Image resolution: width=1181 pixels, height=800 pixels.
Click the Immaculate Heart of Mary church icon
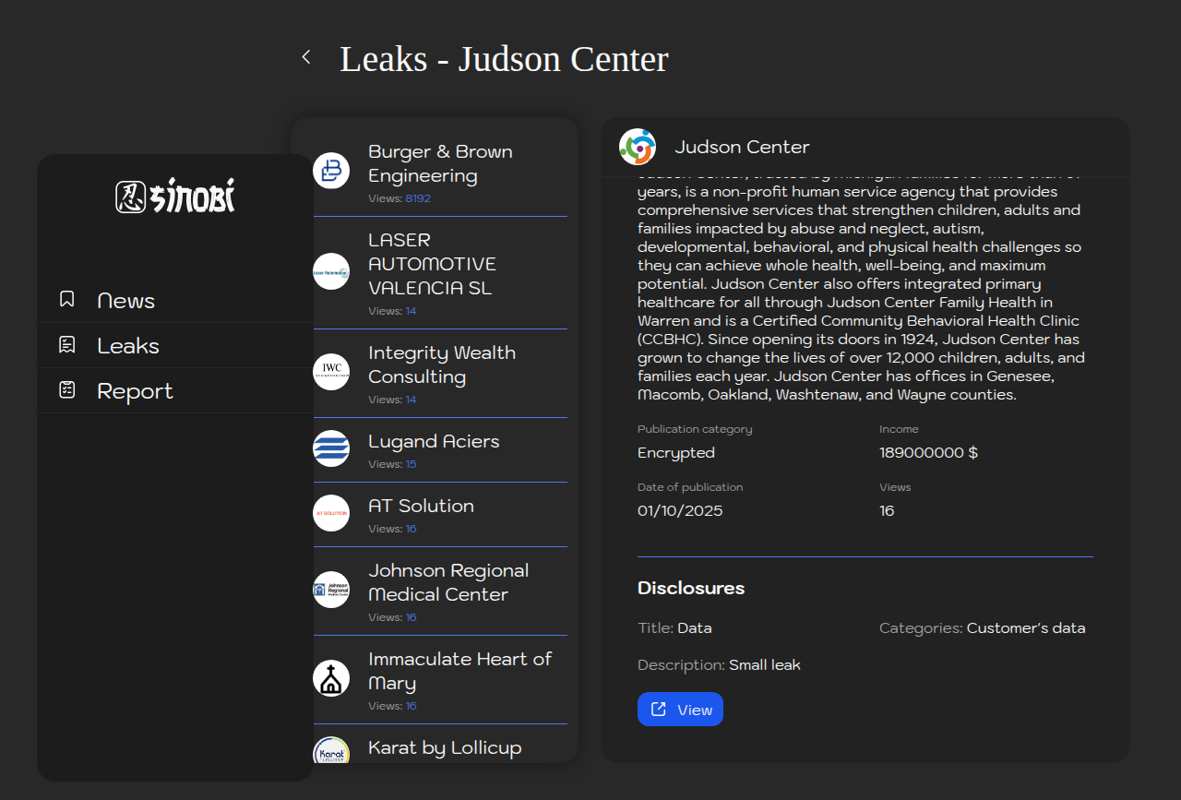pos(331,678)
